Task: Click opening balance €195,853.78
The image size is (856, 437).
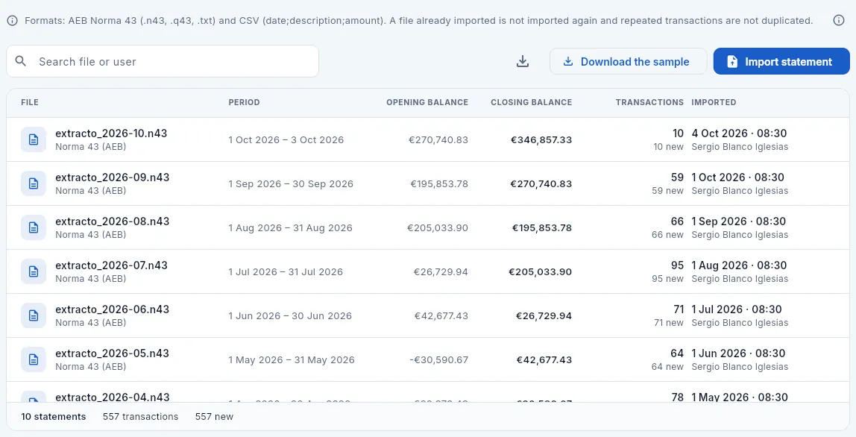Action: point(439,184)
